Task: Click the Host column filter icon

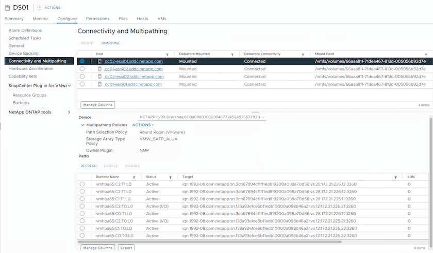Action: tap(166, 54)
